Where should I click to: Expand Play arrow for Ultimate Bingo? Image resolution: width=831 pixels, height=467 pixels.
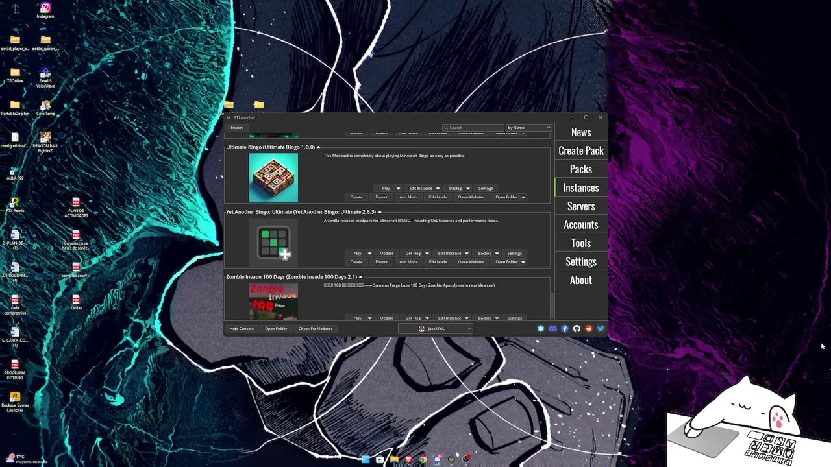click(398, 189)
